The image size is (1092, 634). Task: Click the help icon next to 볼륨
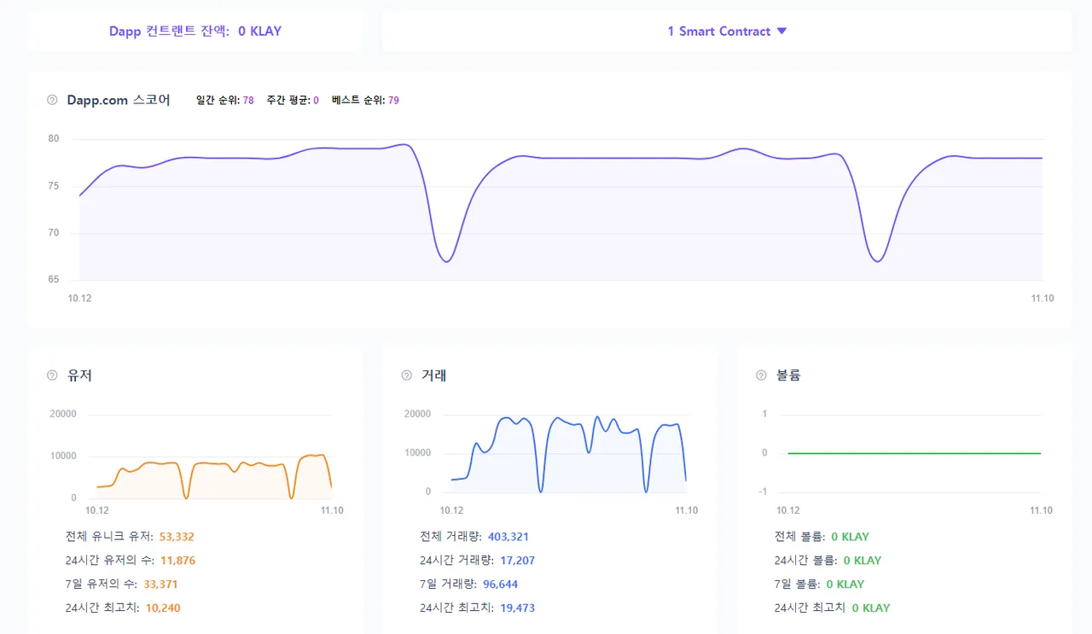(x=761, y=375)
